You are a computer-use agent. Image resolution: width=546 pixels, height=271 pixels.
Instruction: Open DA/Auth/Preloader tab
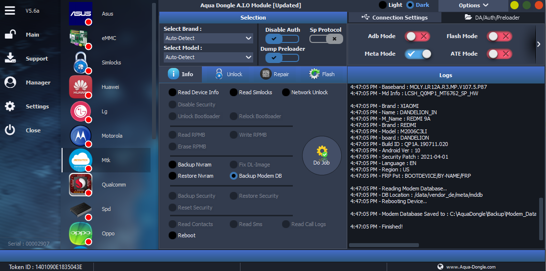tap(492, 18)
